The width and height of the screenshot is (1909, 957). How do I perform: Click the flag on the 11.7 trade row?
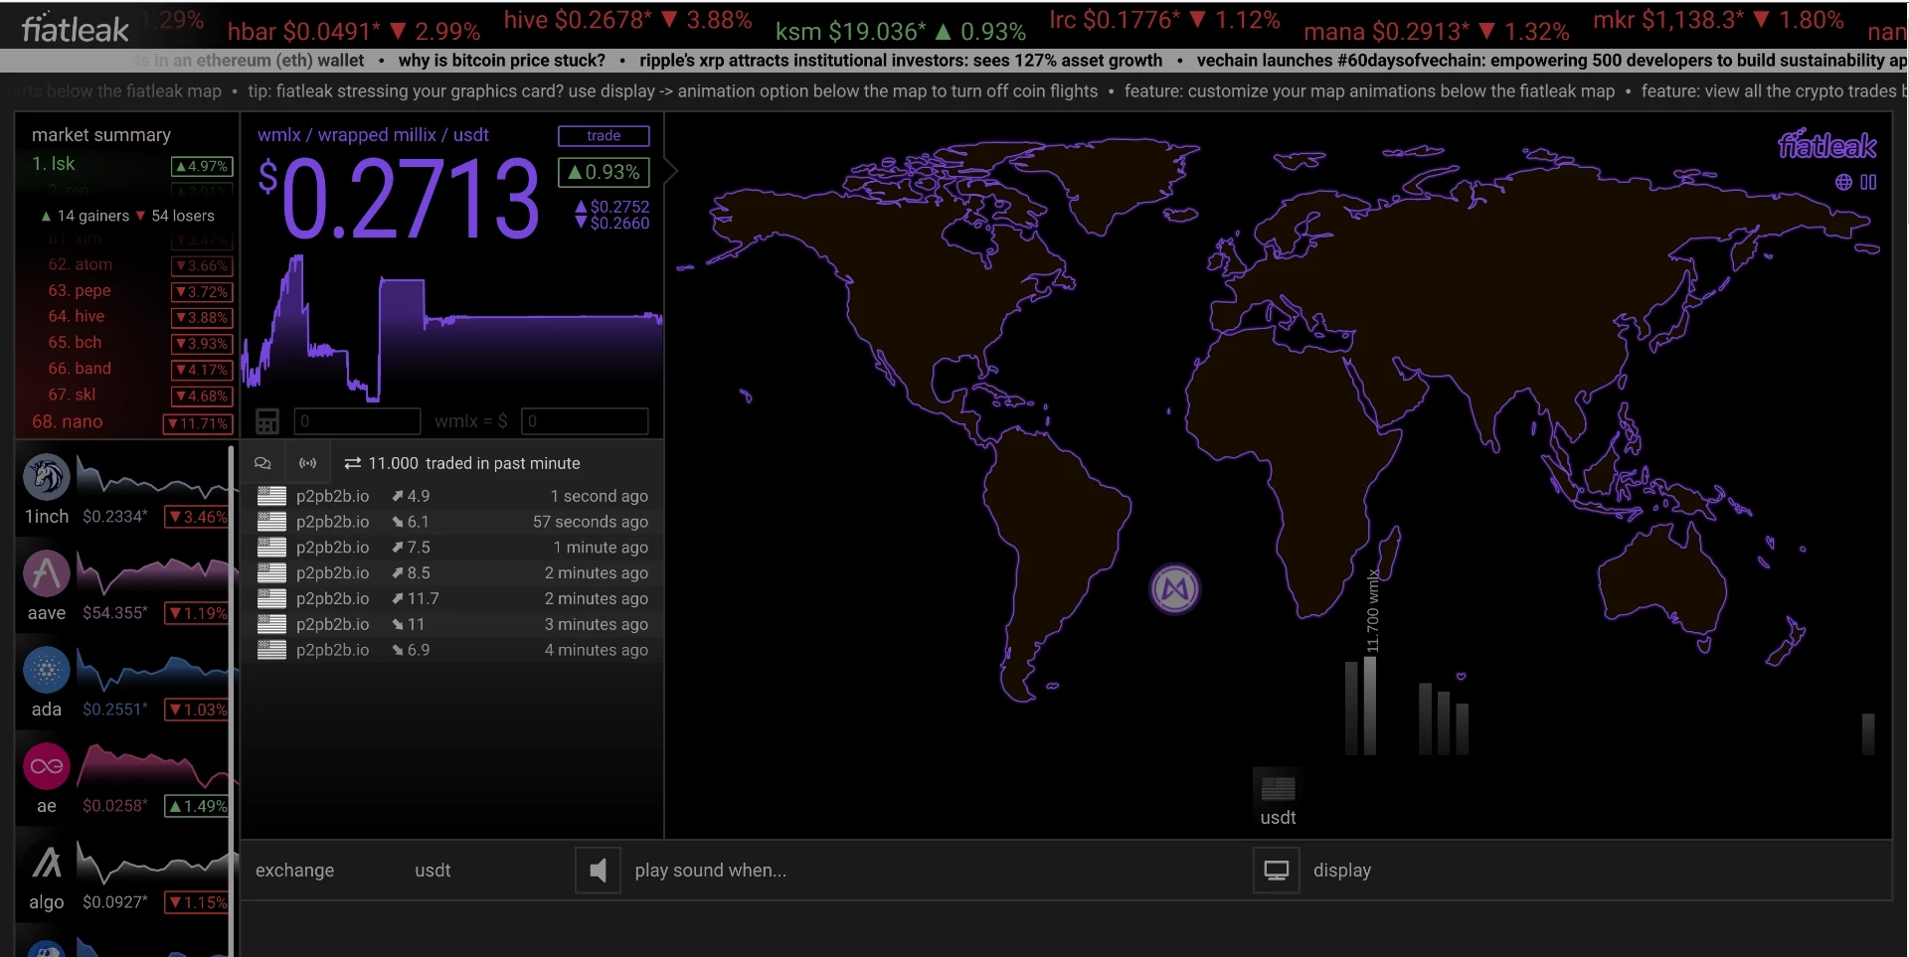(x=271, y=598)
